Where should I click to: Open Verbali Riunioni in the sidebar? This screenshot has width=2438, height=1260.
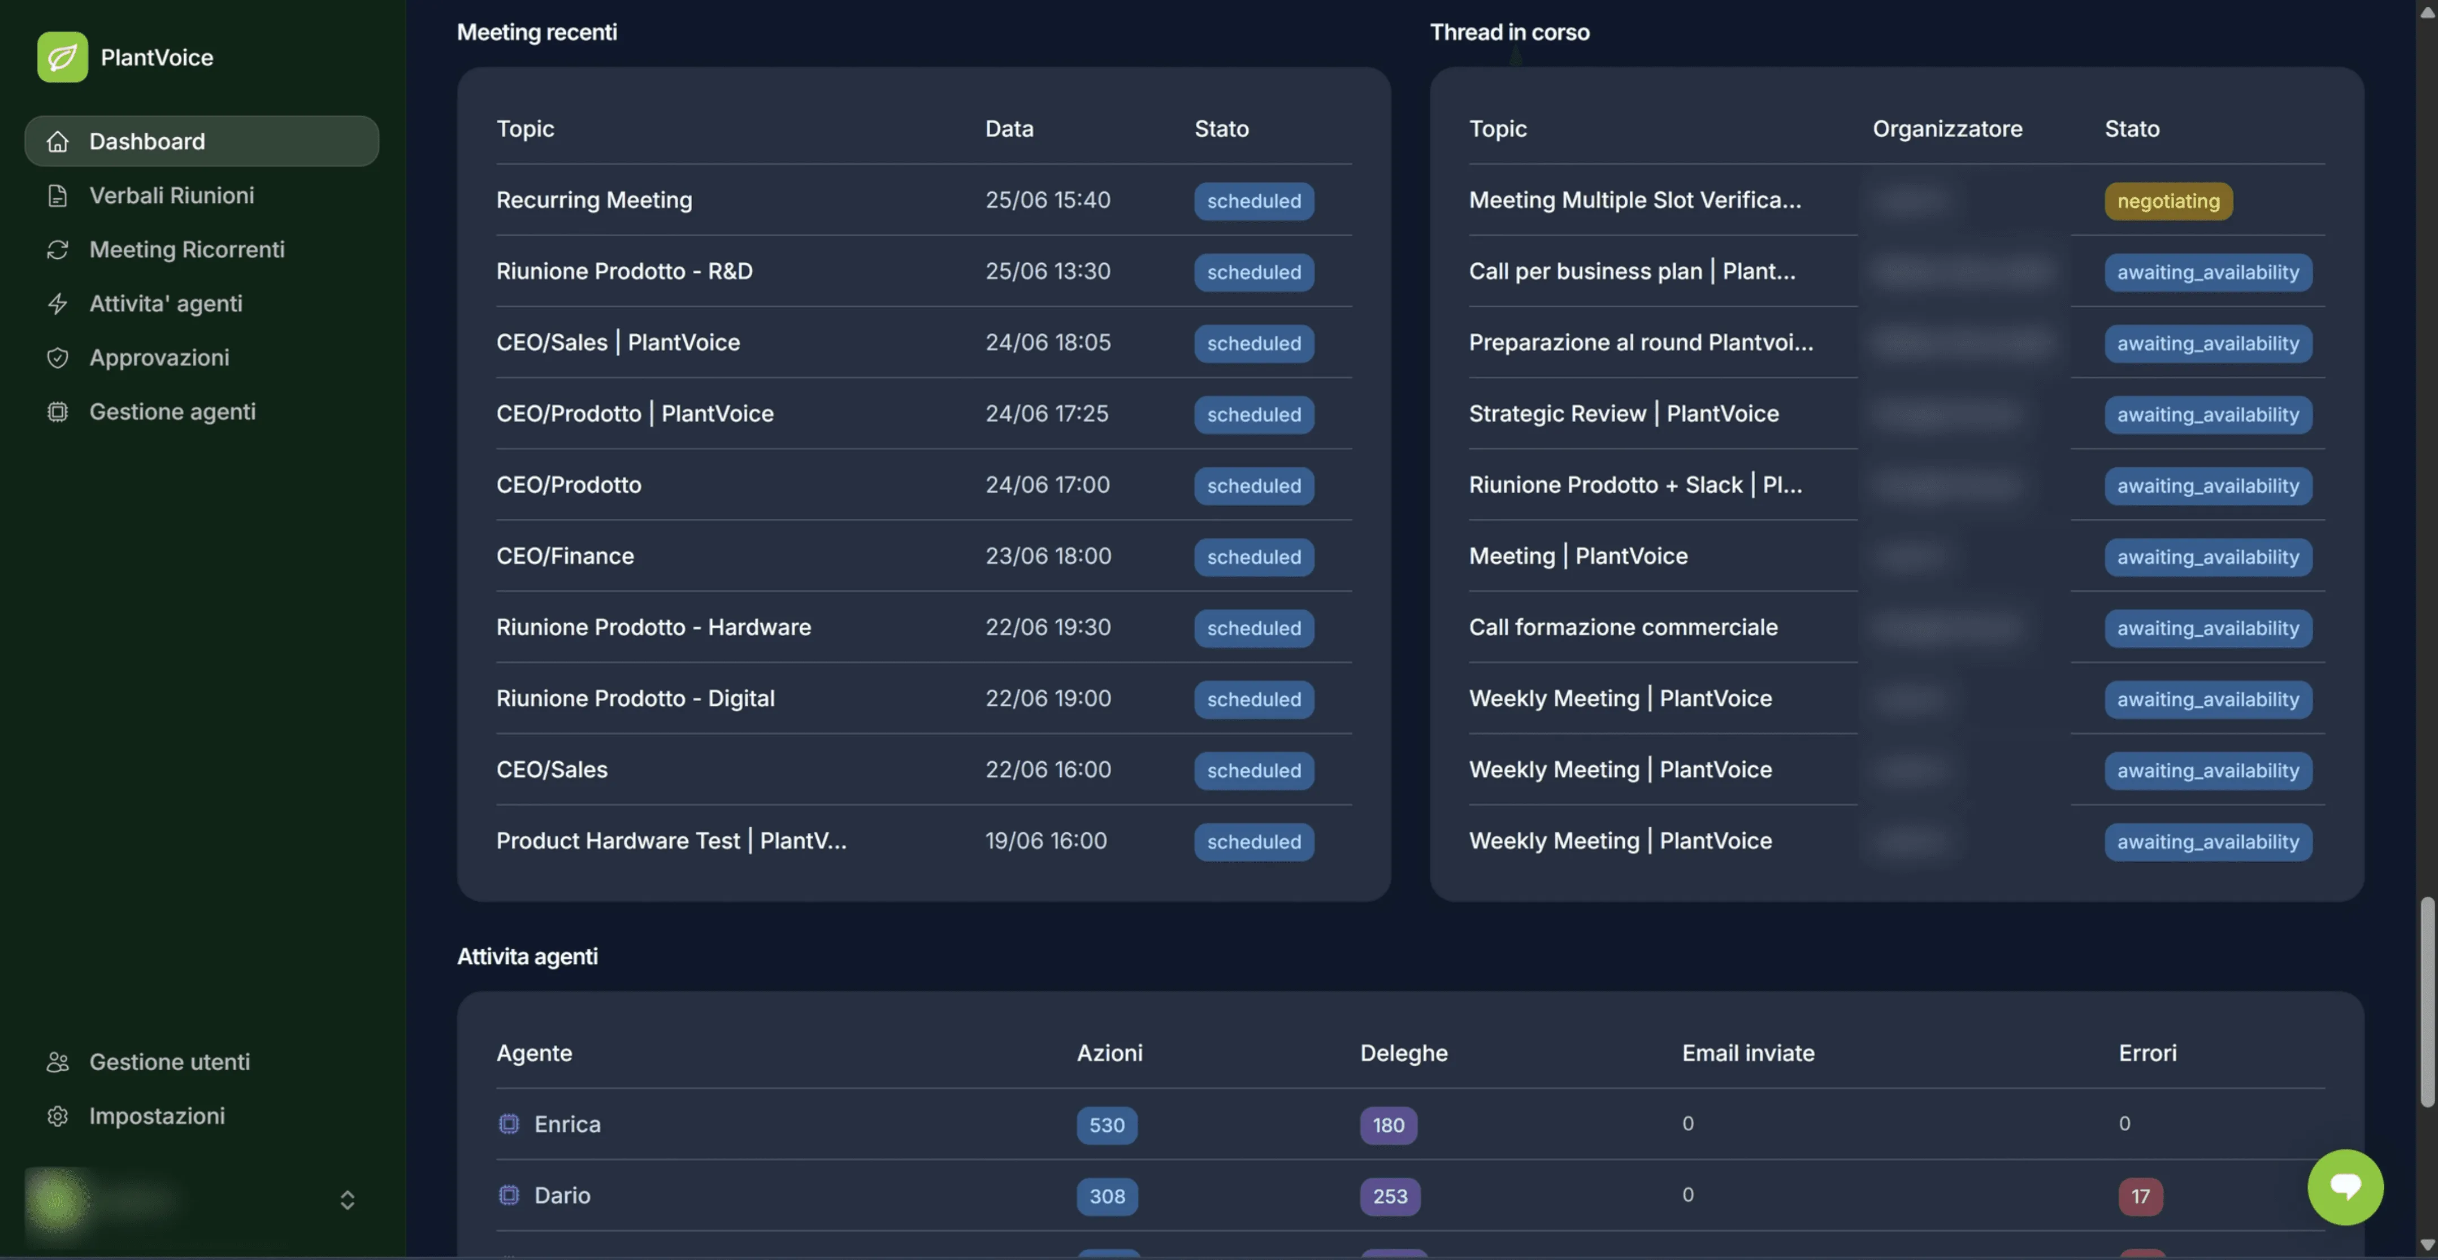coord(202,195)
